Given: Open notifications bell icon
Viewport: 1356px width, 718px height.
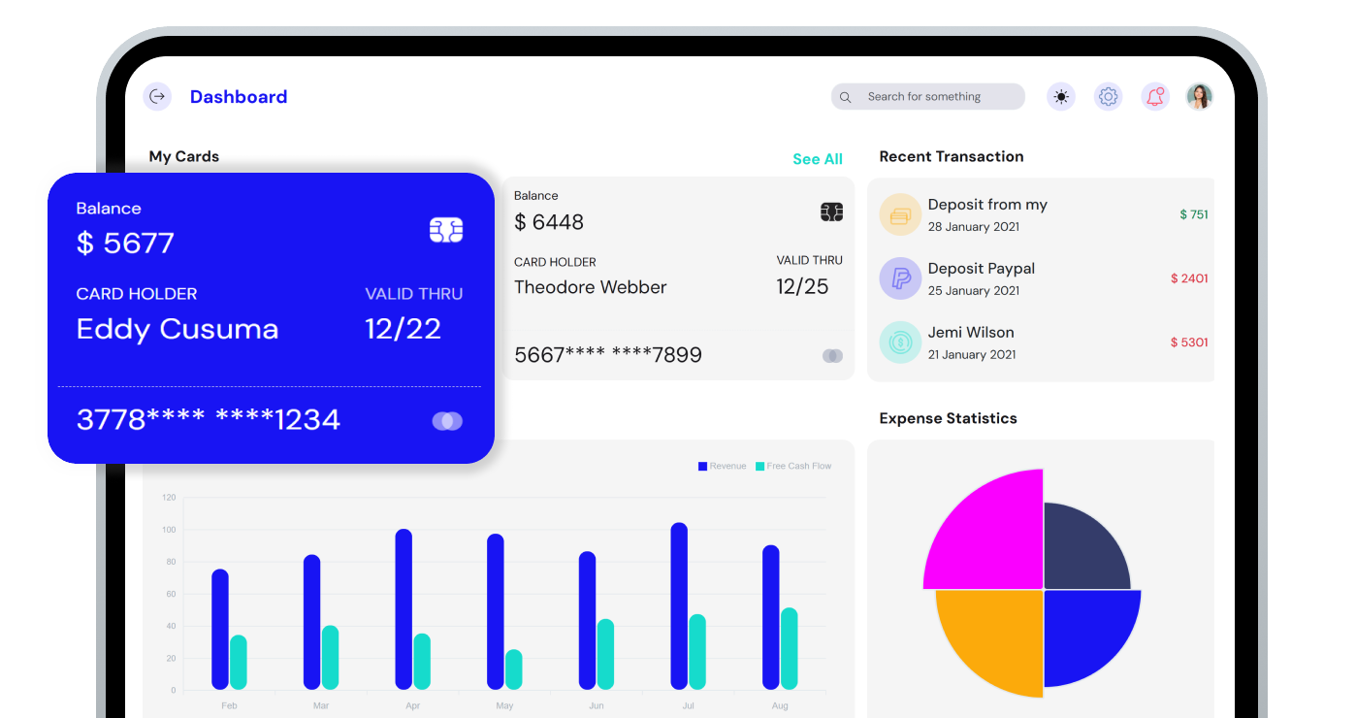Looking at the screenshot, I should [1154, 96].
